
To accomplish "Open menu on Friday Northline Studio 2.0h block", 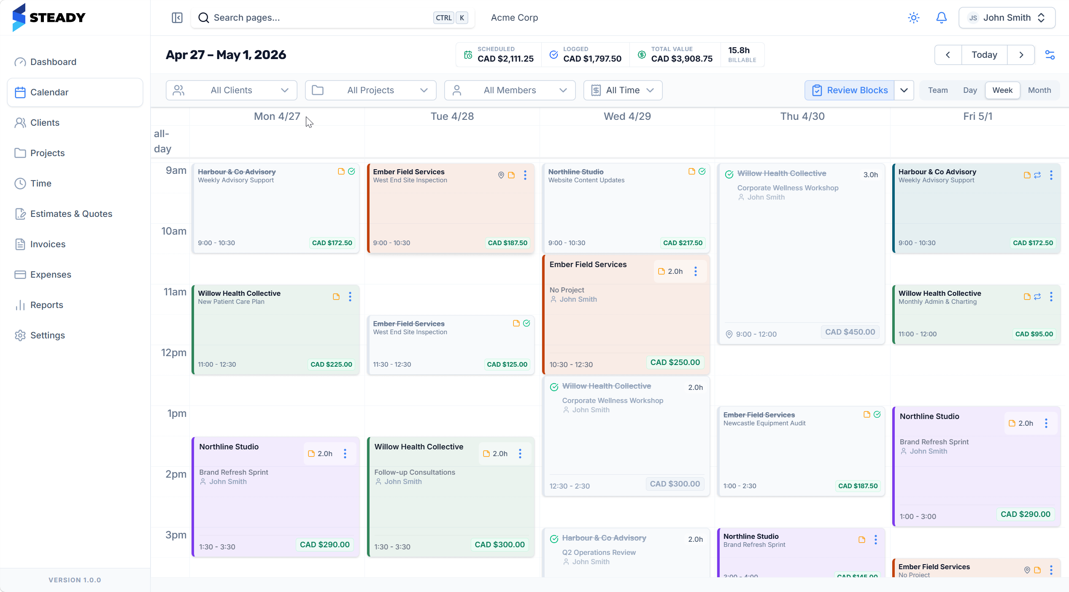I will pos(1046,423).
